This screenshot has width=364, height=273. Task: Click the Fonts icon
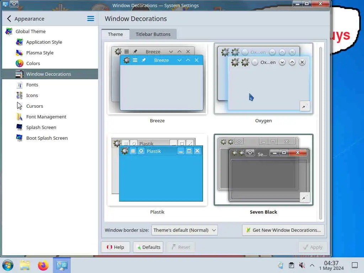[20, 85]
